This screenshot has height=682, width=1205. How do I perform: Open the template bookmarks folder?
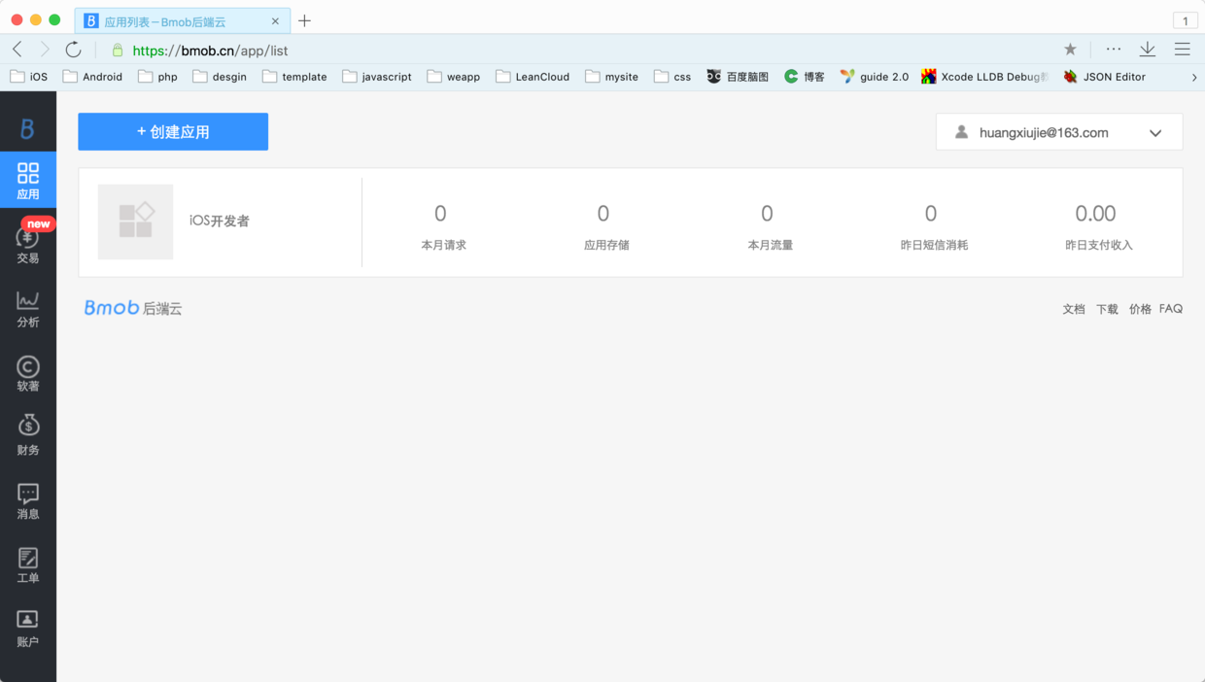click(294, 77)
